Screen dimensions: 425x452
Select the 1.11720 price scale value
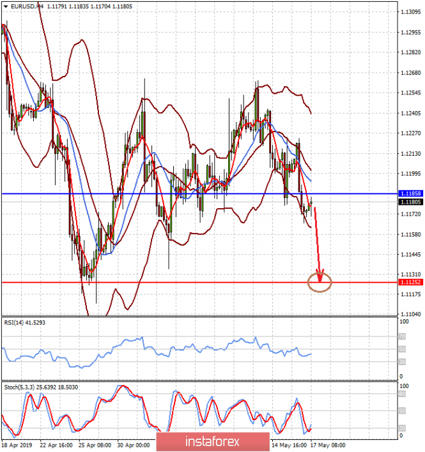click(x=411, y=214)
